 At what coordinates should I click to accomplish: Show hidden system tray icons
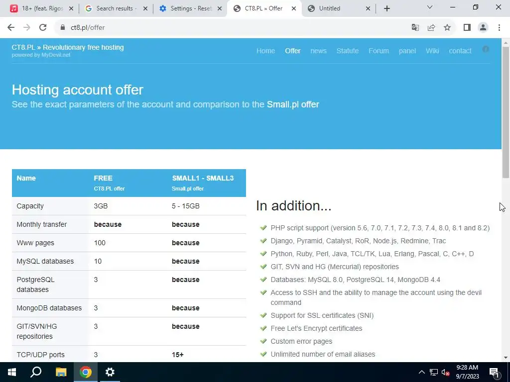421,372
